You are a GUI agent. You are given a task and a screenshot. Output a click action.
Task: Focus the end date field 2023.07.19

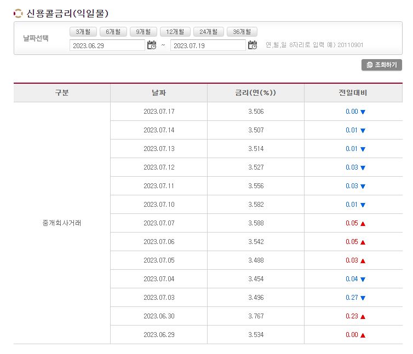208,45
